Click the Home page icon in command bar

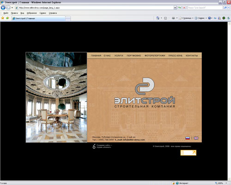[158, 18]
